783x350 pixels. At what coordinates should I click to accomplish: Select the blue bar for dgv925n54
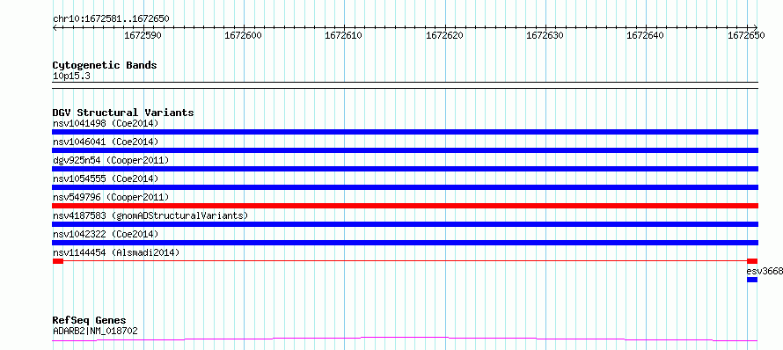406,169
